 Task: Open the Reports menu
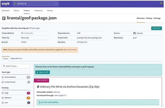16,11
